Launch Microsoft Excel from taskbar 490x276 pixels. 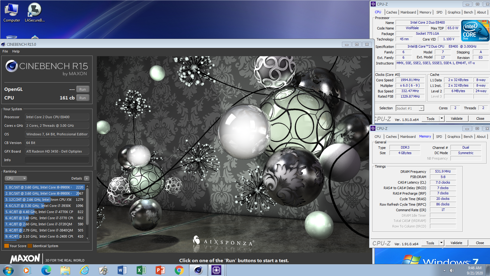pyautogui.click(x=141, y=270)
